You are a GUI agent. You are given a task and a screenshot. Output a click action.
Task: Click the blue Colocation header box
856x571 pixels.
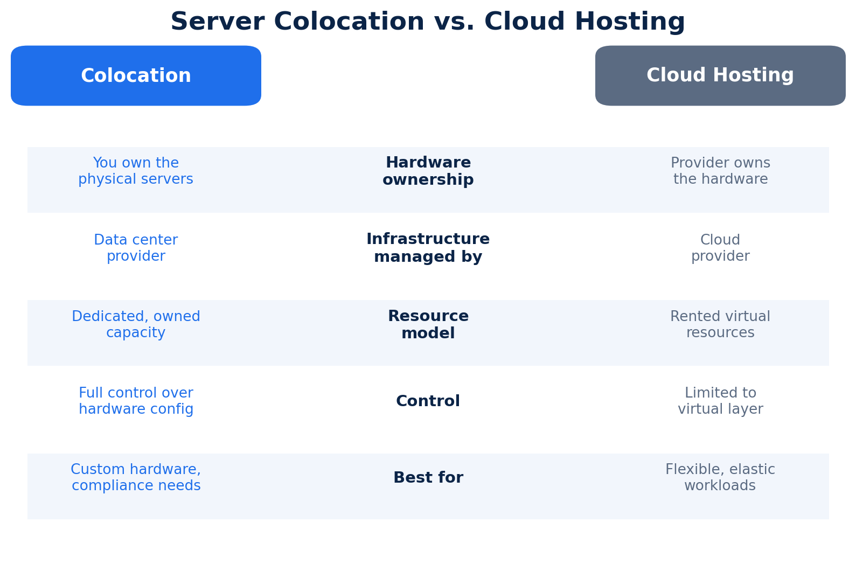[x=136, y=75]
